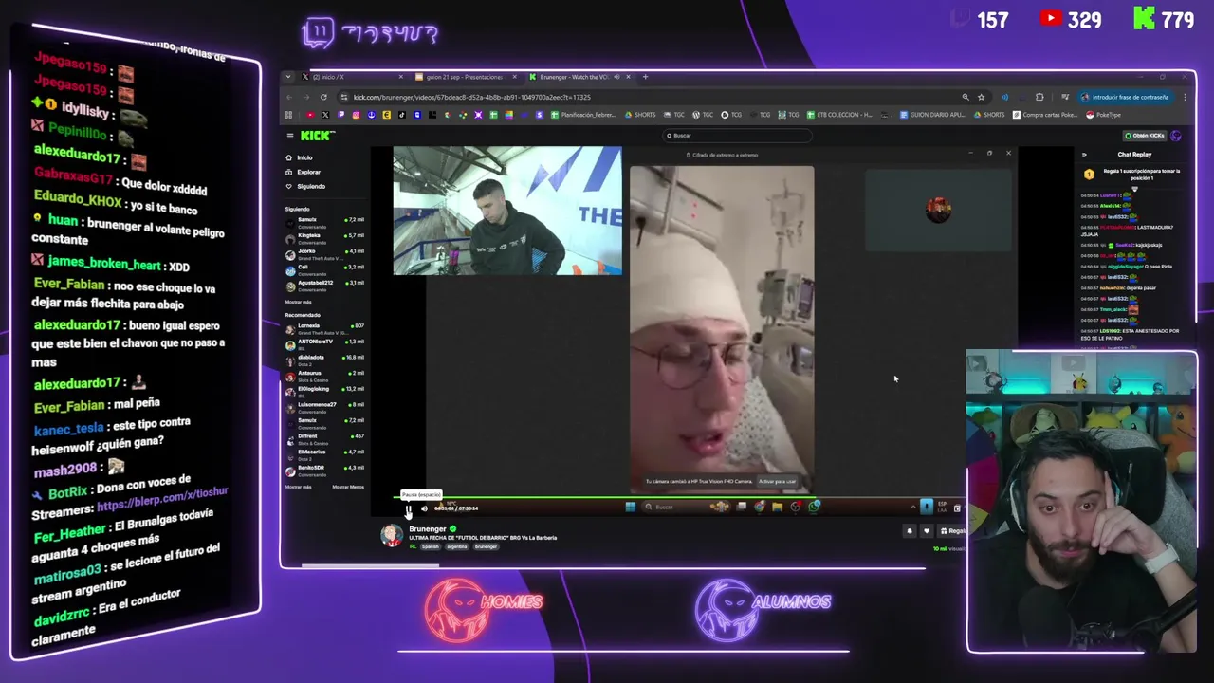Open ETB COLECCION bookmark
This screenshot has width=1214, height=683.
click(x=838, y=115)
